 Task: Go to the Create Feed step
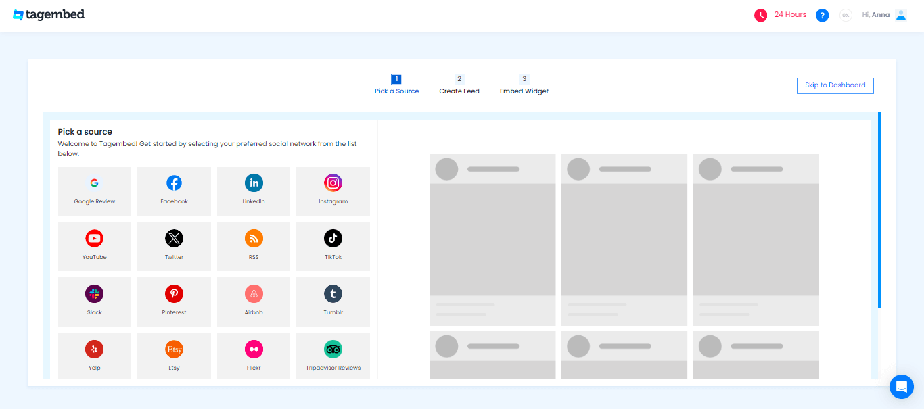tap(459, 85)
